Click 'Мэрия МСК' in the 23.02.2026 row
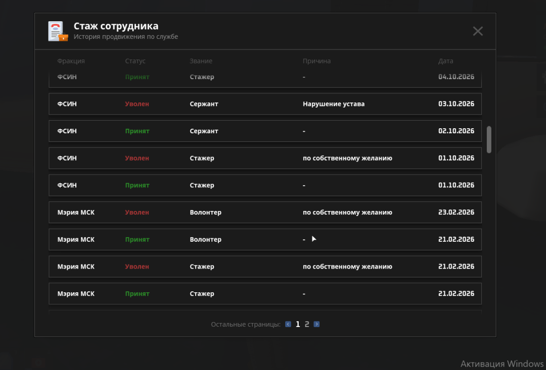The height and width of the screenshot is (370, 546). pos(76,213)
